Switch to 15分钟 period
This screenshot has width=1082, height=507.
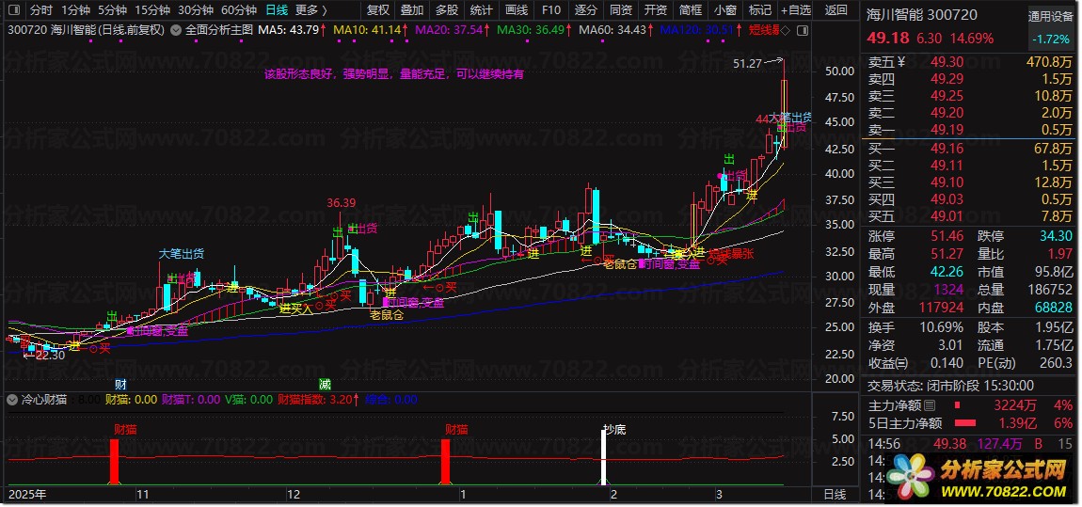pyautogui.click(x=151, y=10)
